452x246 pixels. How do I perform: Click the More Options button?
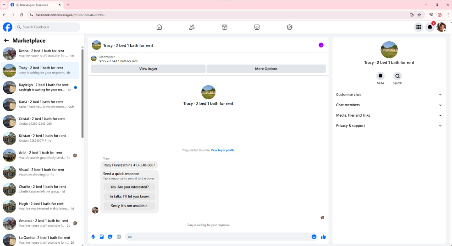point(266,69)
